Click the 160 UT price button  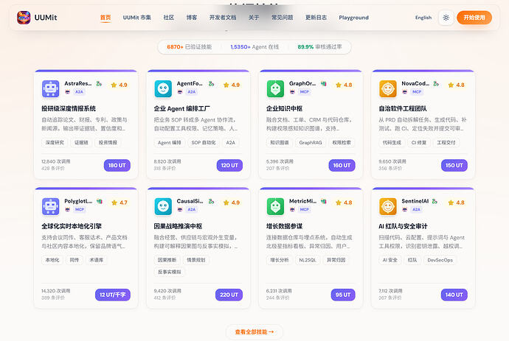[342, 165]
